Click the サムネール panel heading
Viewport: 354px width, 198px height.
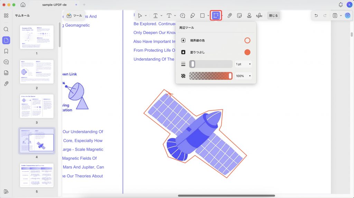[22, 16]
